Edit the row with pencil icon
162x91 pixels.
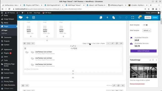[x=112, y=43]
